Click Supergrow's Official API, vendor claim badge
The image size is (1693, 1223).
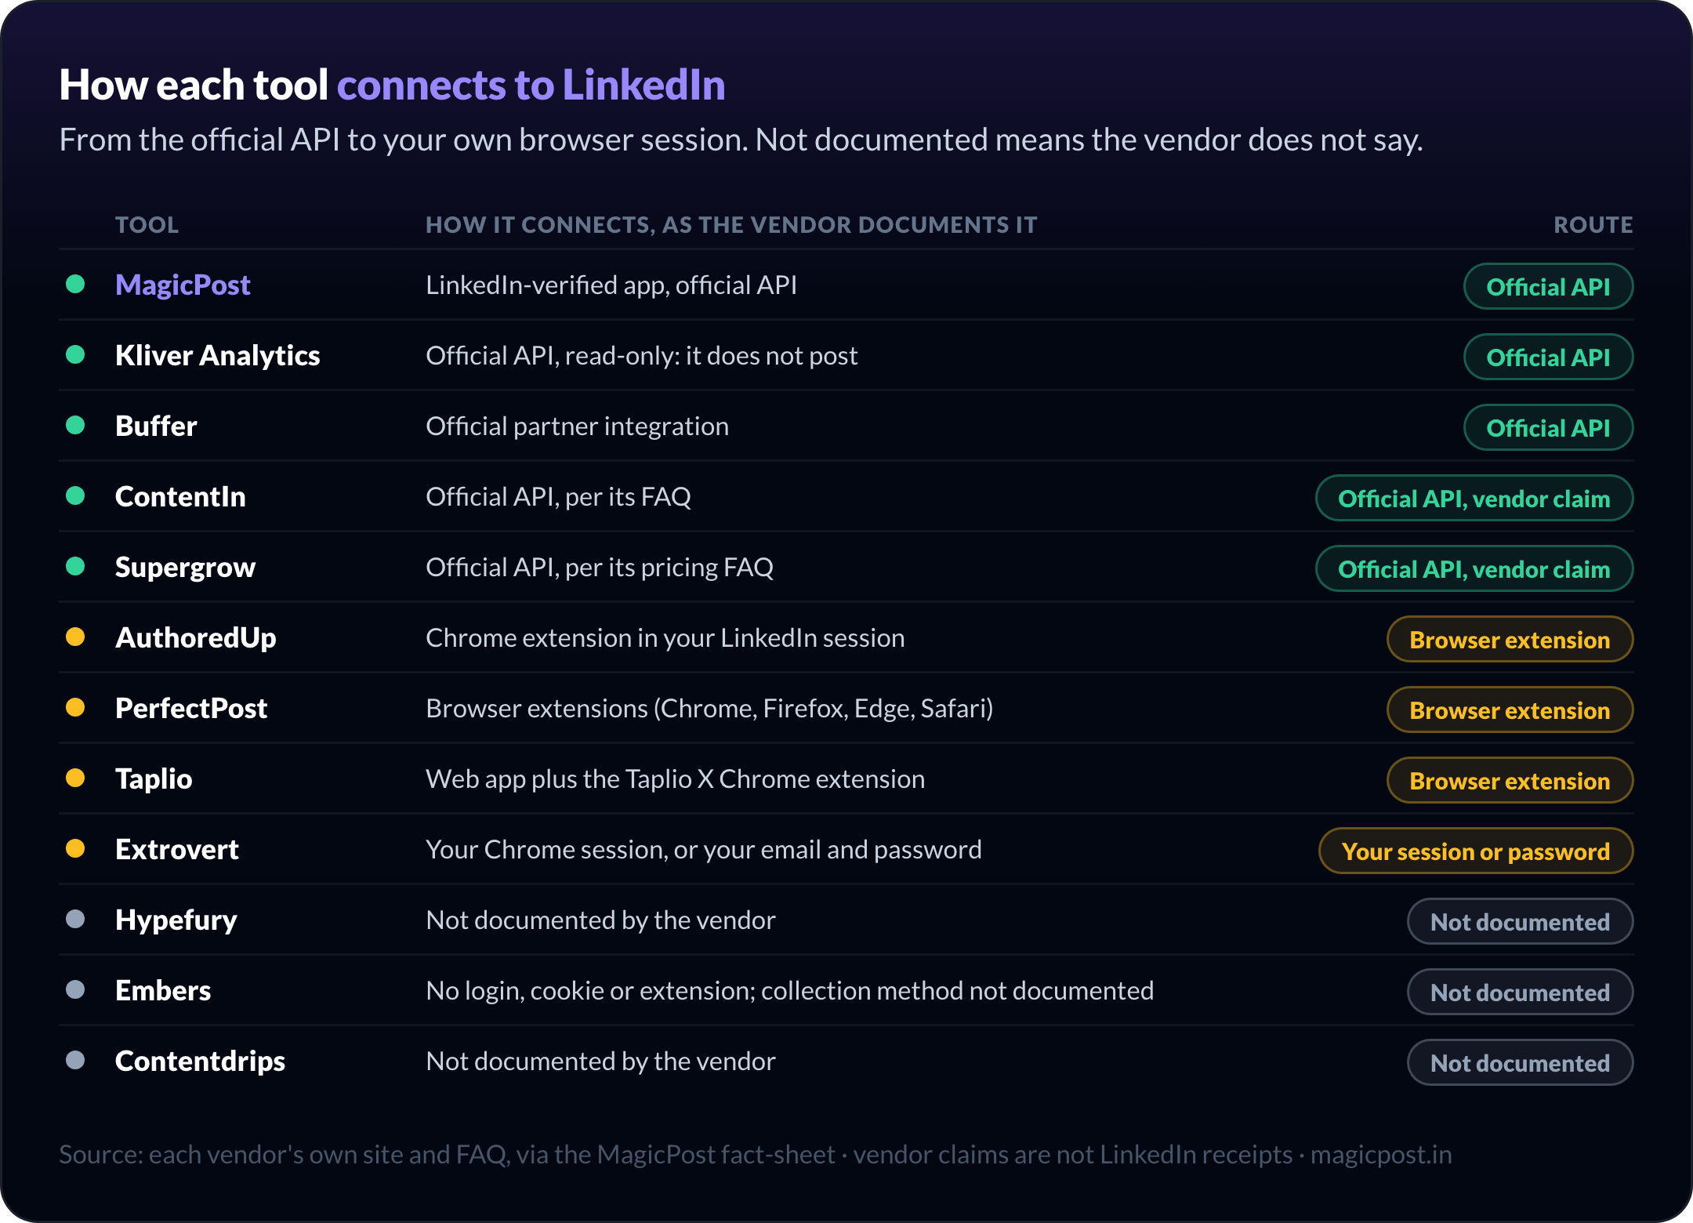[x=1474, y=568]
